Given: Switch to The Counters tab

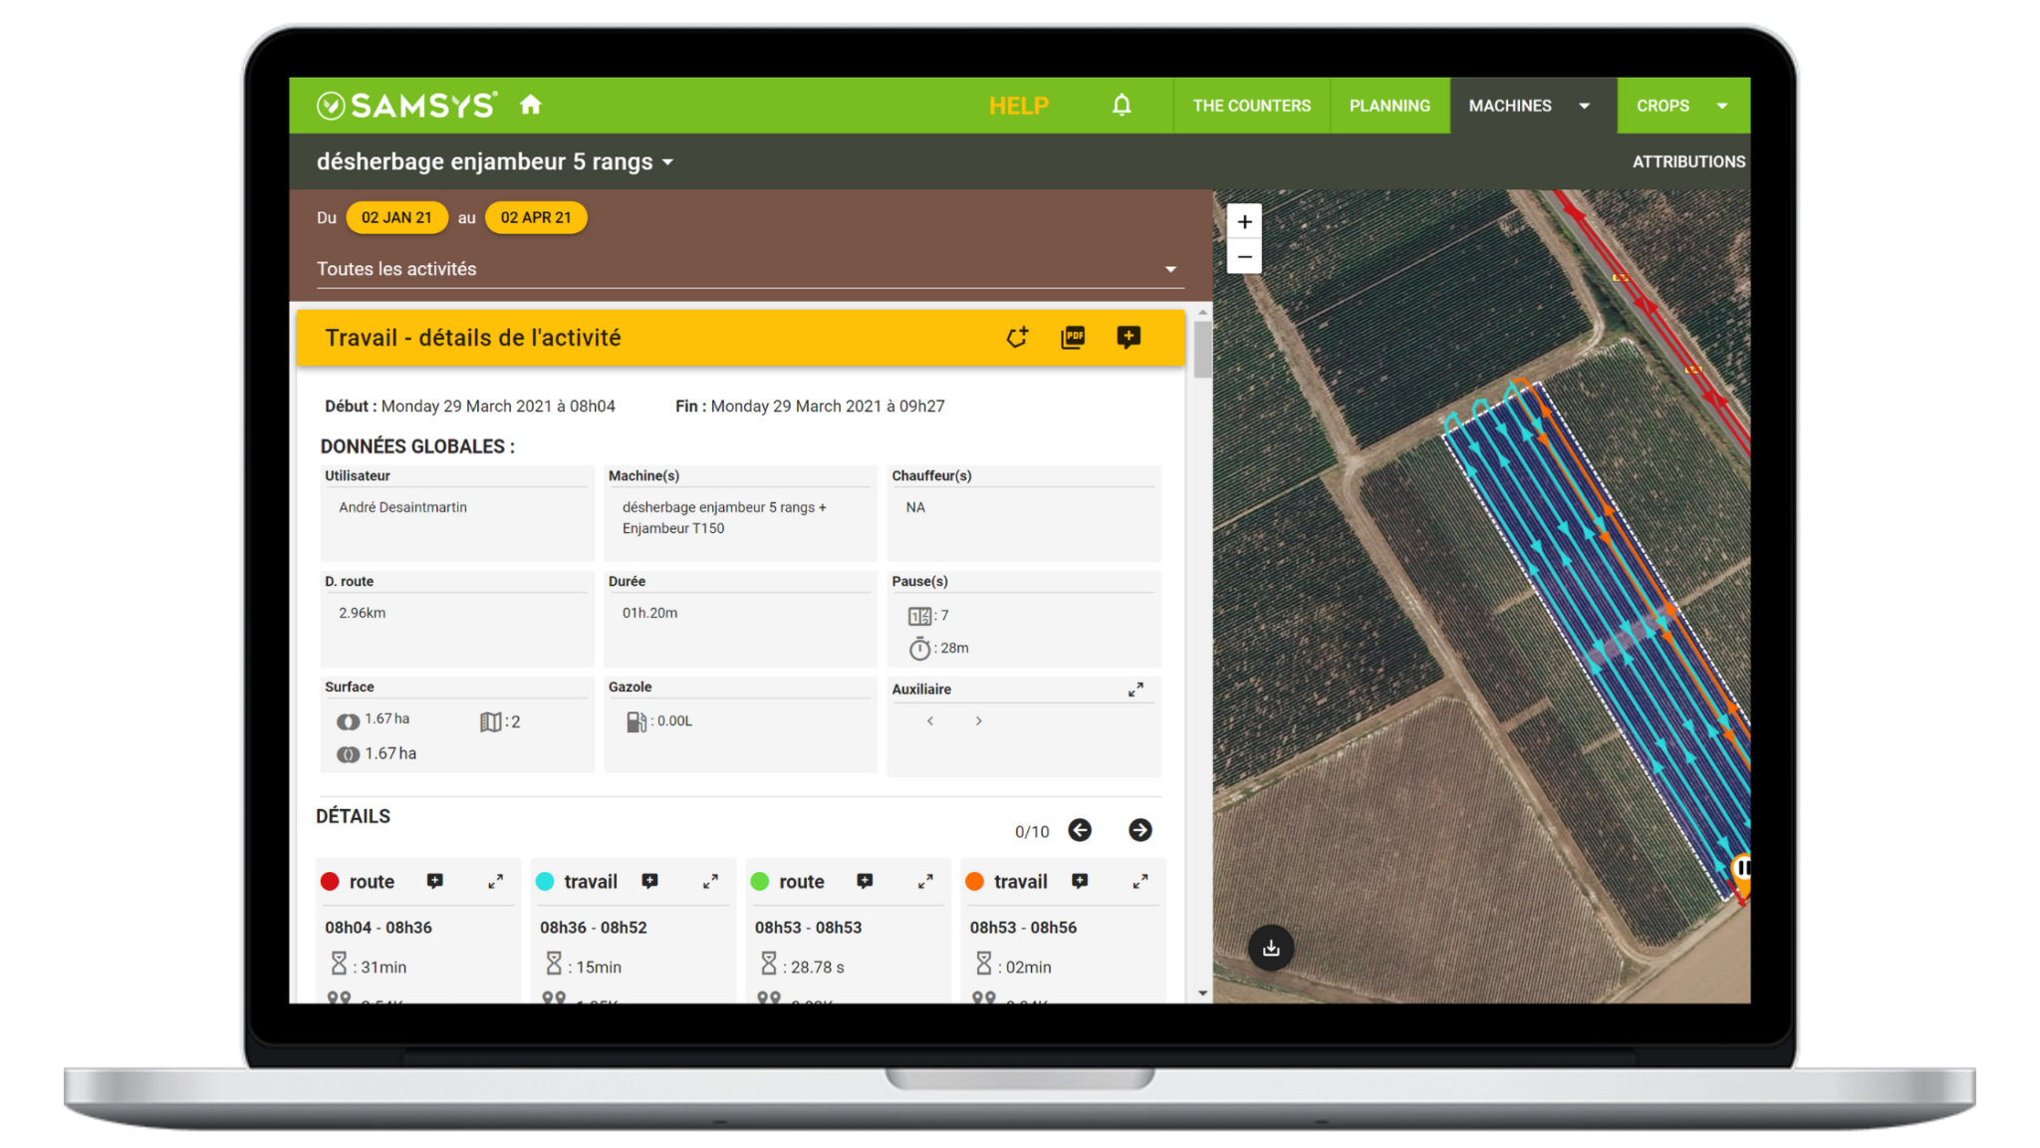Looking at the screenshot, I should 1251,106.
